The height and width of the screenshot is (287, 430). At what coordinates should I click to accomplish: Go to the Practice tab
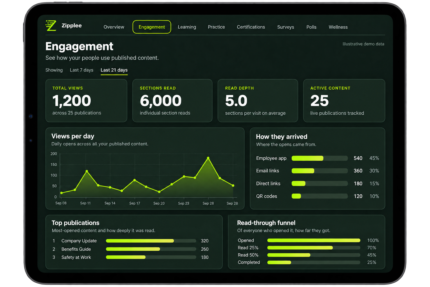[x=216, y=27]
